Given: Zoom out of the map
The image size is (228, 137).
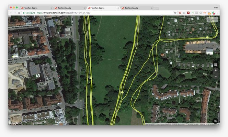Looking at the screenshot, I should pos(216,76).
